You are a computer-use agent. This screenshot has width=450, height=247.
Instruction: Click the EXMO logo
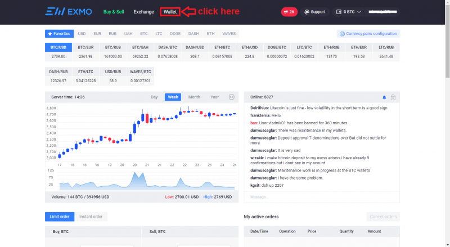click(x=69, y=12)
